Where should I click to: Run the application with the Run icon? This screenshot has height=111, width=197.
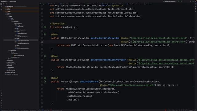coord(179,1)
